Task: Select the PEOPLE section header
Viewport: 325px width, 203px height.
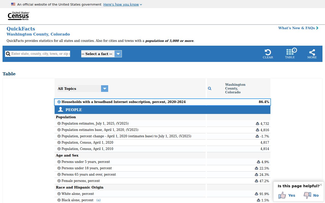Action: [x=162, y=110]
